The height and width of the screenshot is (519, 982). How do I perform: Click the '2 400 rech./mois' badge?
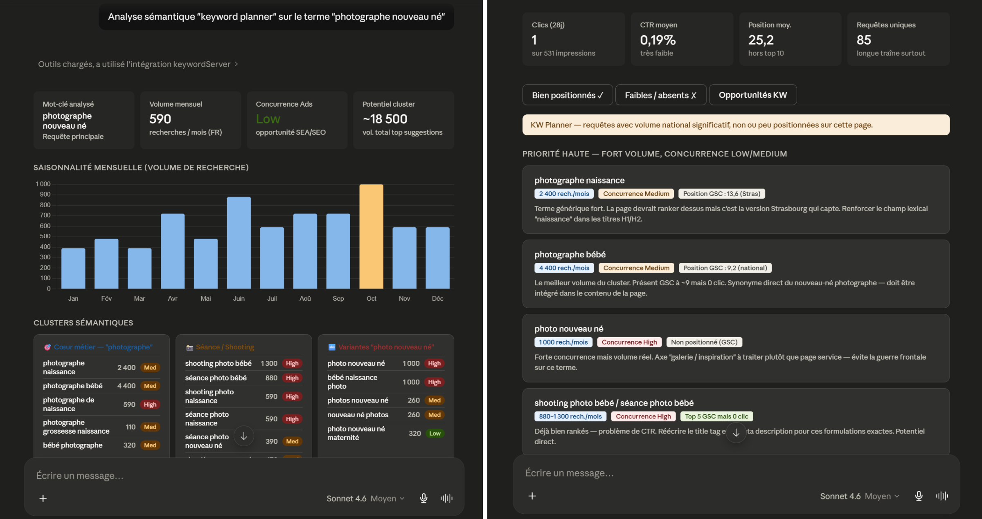tap(564, 194)
